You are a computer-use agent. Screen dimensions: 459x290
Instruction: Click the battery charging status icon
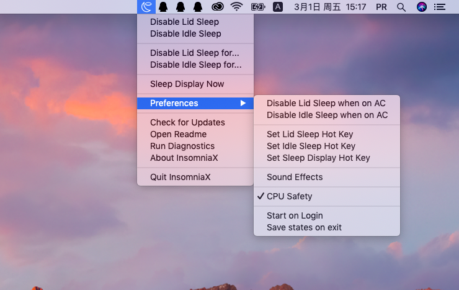(x=258, y=7)
